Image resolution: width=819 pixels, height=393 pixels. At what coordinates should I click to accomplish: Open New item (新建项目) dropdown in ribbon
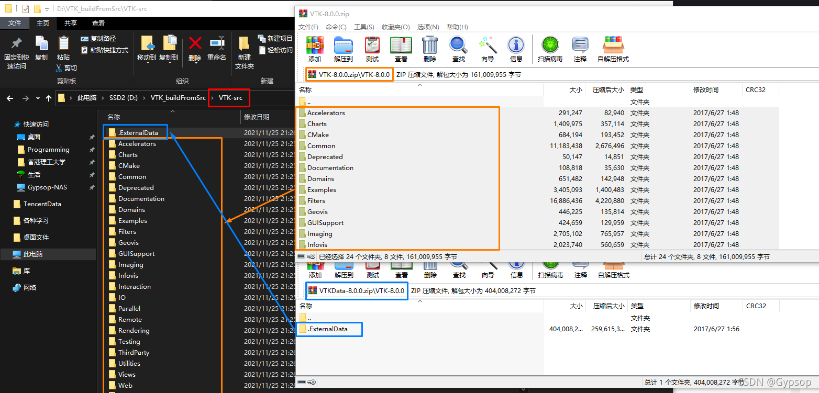pos(276,39)
